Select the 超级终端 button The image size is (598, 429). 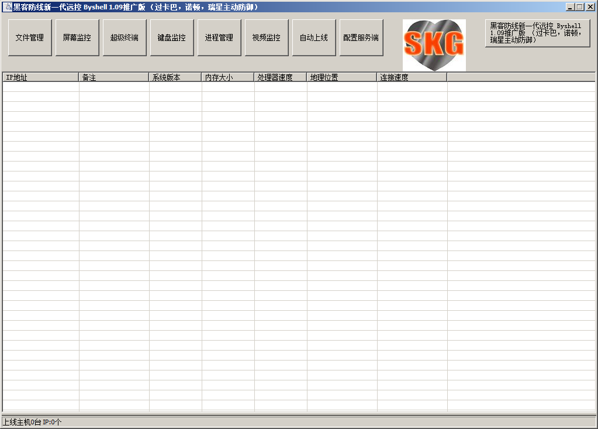click(x=125, y=37)
